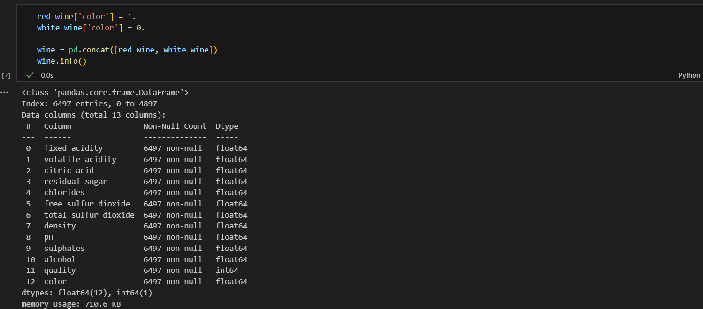This screenshot has width=703, height=309.
Task: Click the green cell execution success checkmark
Action: pos(30,75)
